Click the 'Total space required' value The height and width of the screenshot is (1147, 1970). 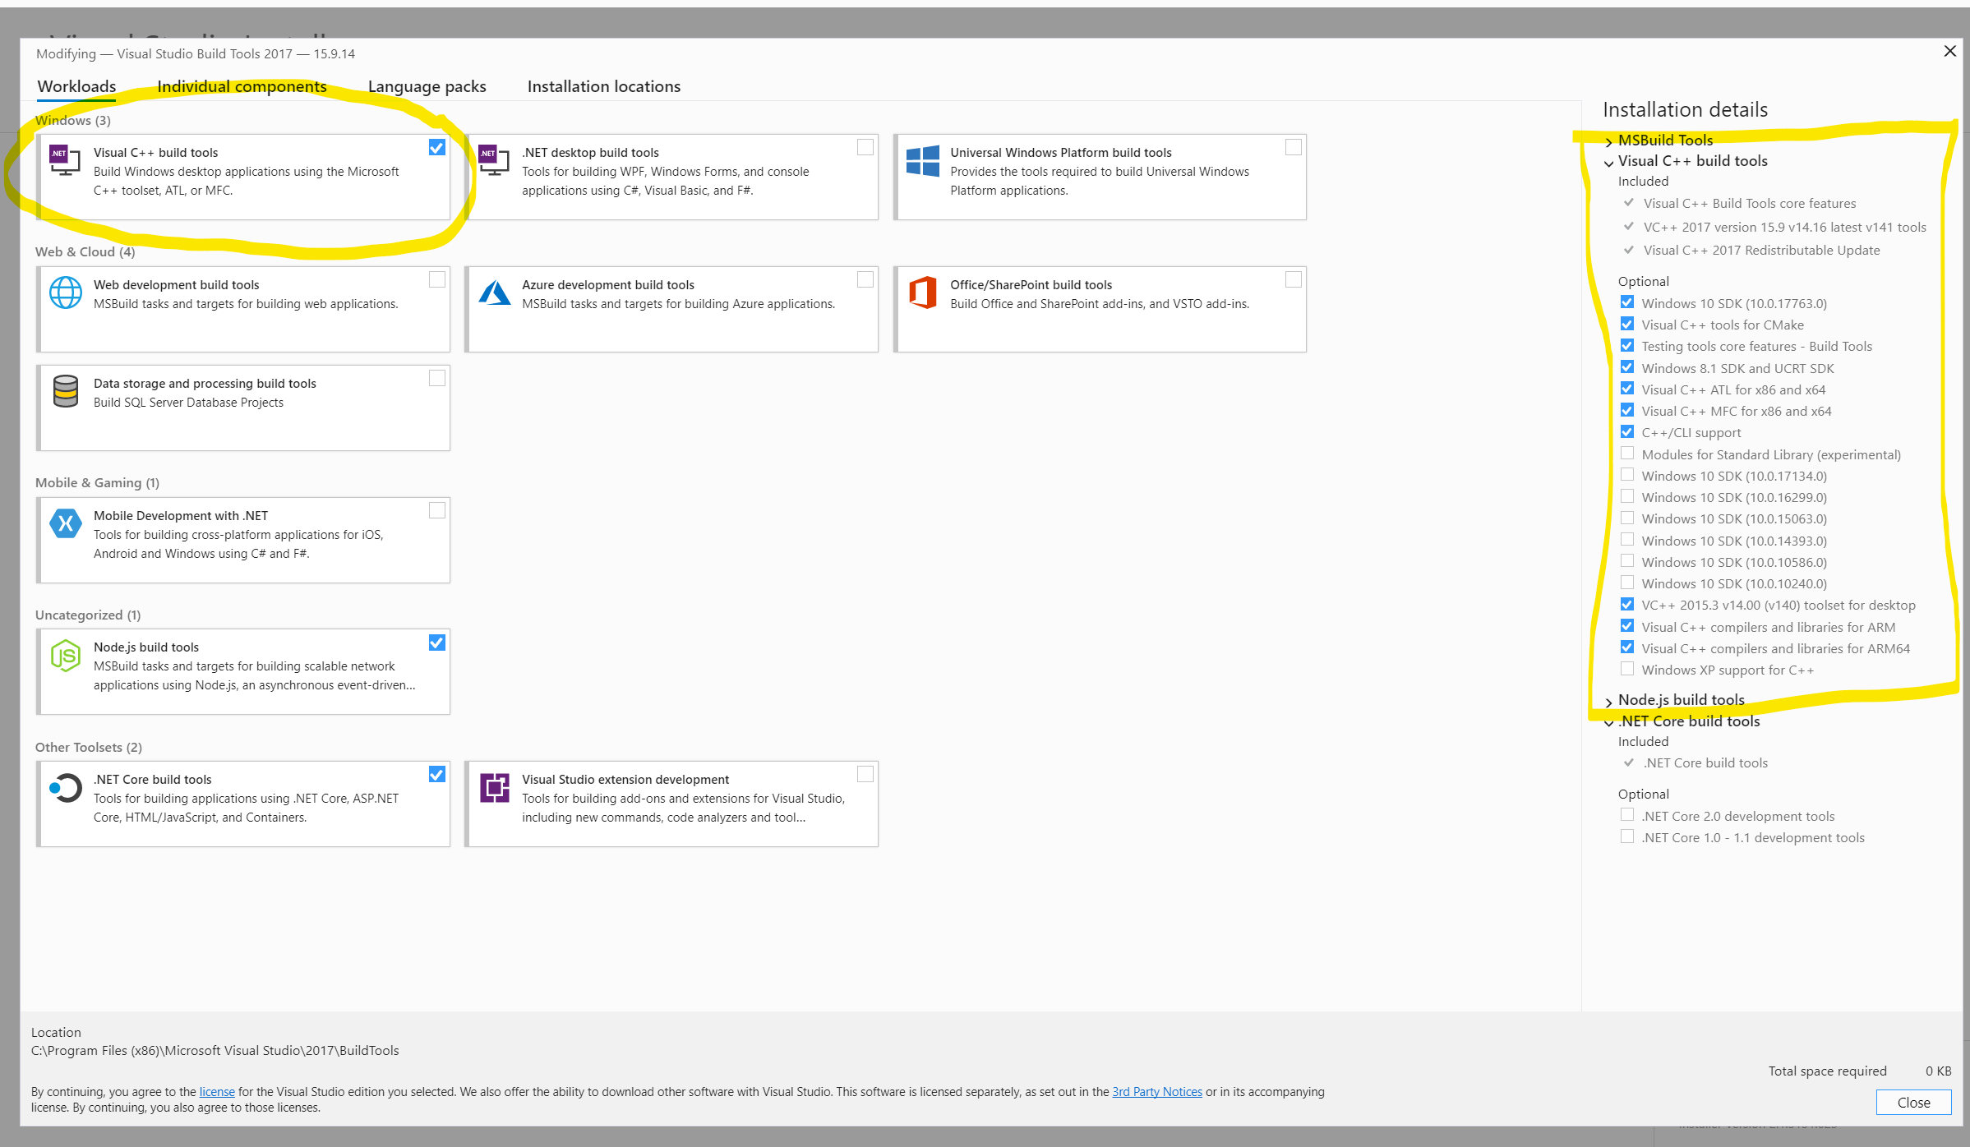[1938, 1071]
